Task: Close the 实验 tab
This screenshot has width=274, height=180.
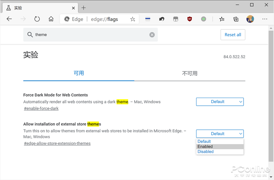Action: click(x=74, y=8)
